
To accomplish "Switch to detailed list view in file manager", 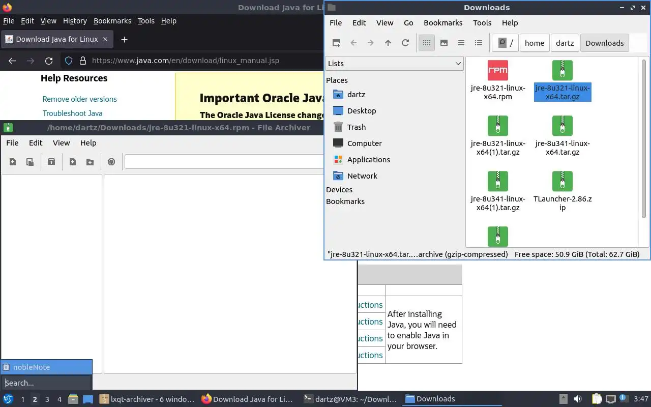I will (479, 43).
